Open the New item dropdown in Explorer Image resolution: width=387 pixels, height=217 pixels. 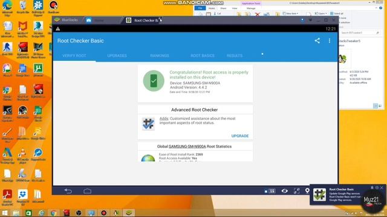pos(290,13)
